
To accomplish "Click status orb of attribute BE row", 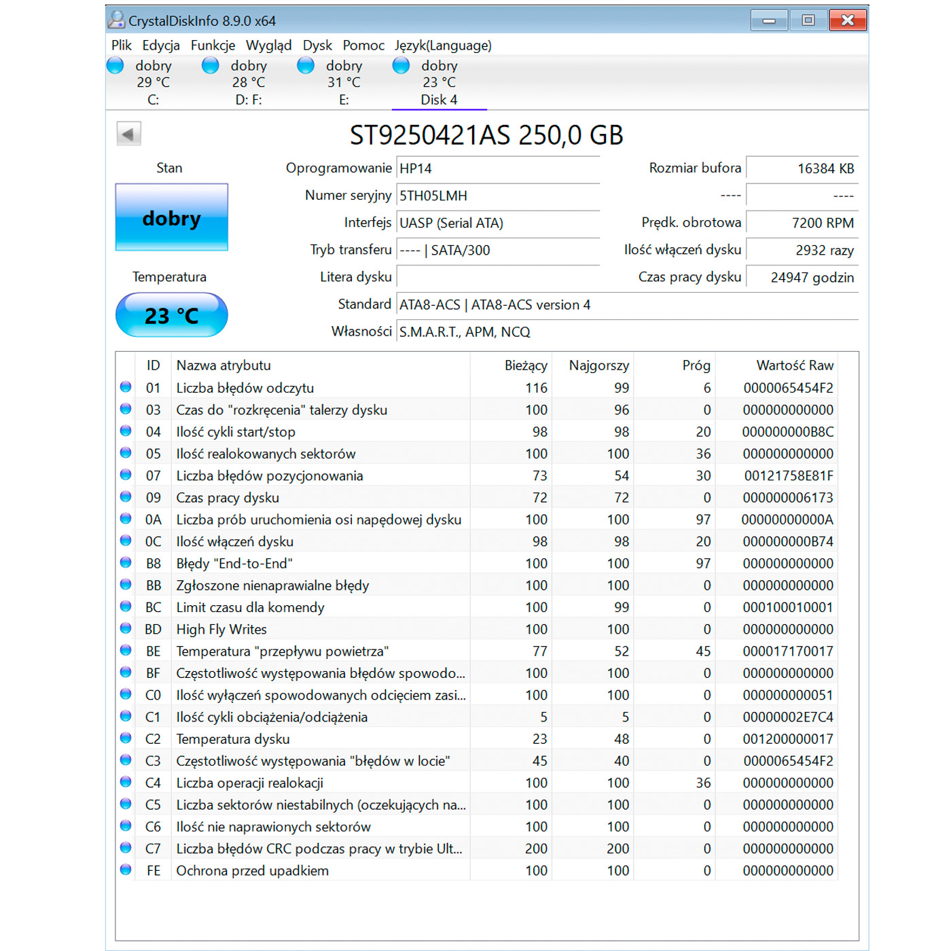I will 126,650.
